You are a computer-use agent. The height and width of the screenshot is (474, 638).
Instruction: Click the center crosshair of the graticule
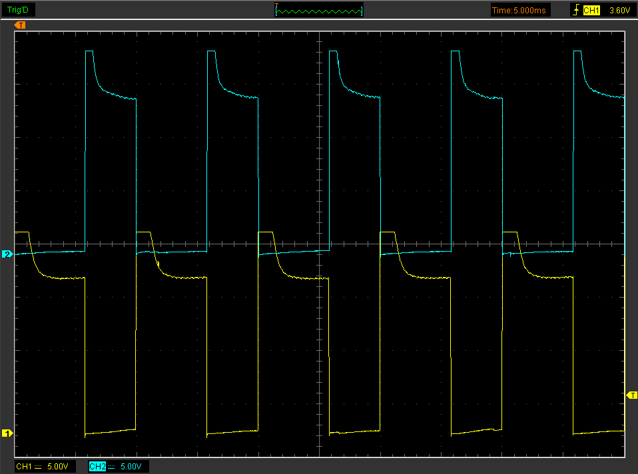coord(320,244)
